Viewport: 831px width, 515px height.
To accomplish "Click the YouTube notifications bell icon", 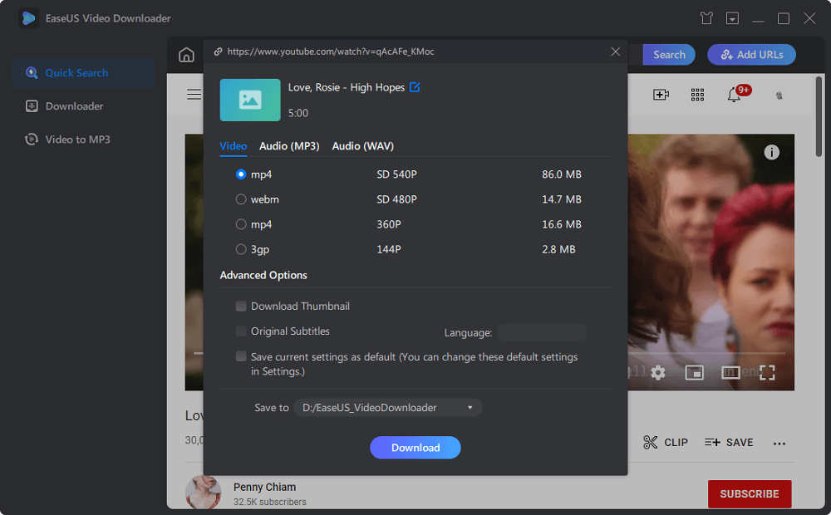I will point(734,95).
